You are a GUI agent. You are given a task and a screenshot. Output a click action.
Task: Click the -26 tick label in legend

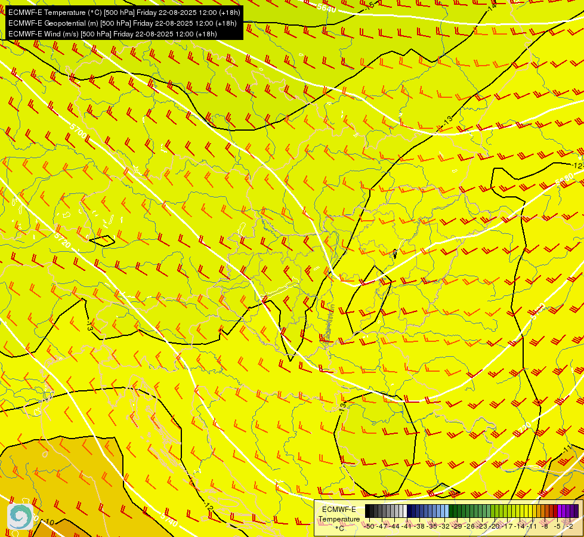pos(469,526)
